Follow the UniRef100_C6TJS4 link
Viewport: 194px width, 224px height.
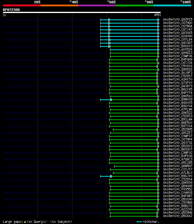178,63
